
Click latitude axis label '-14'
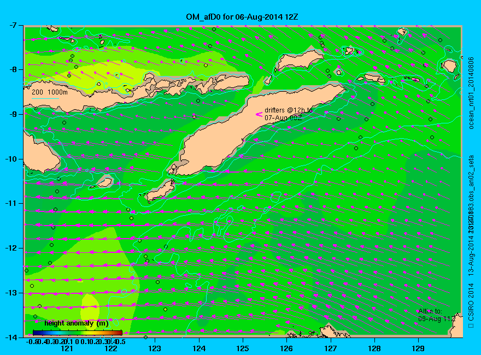[x=11, y=337]
